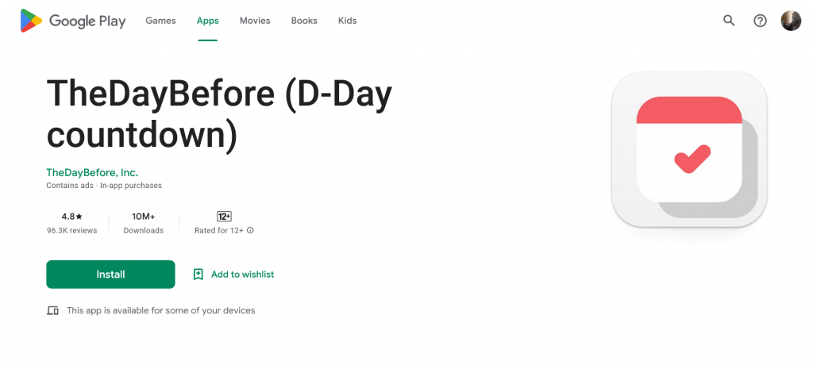Click TheDayBefore app icon image
Viewport: 813px width, 365px height.
[689, 149]
